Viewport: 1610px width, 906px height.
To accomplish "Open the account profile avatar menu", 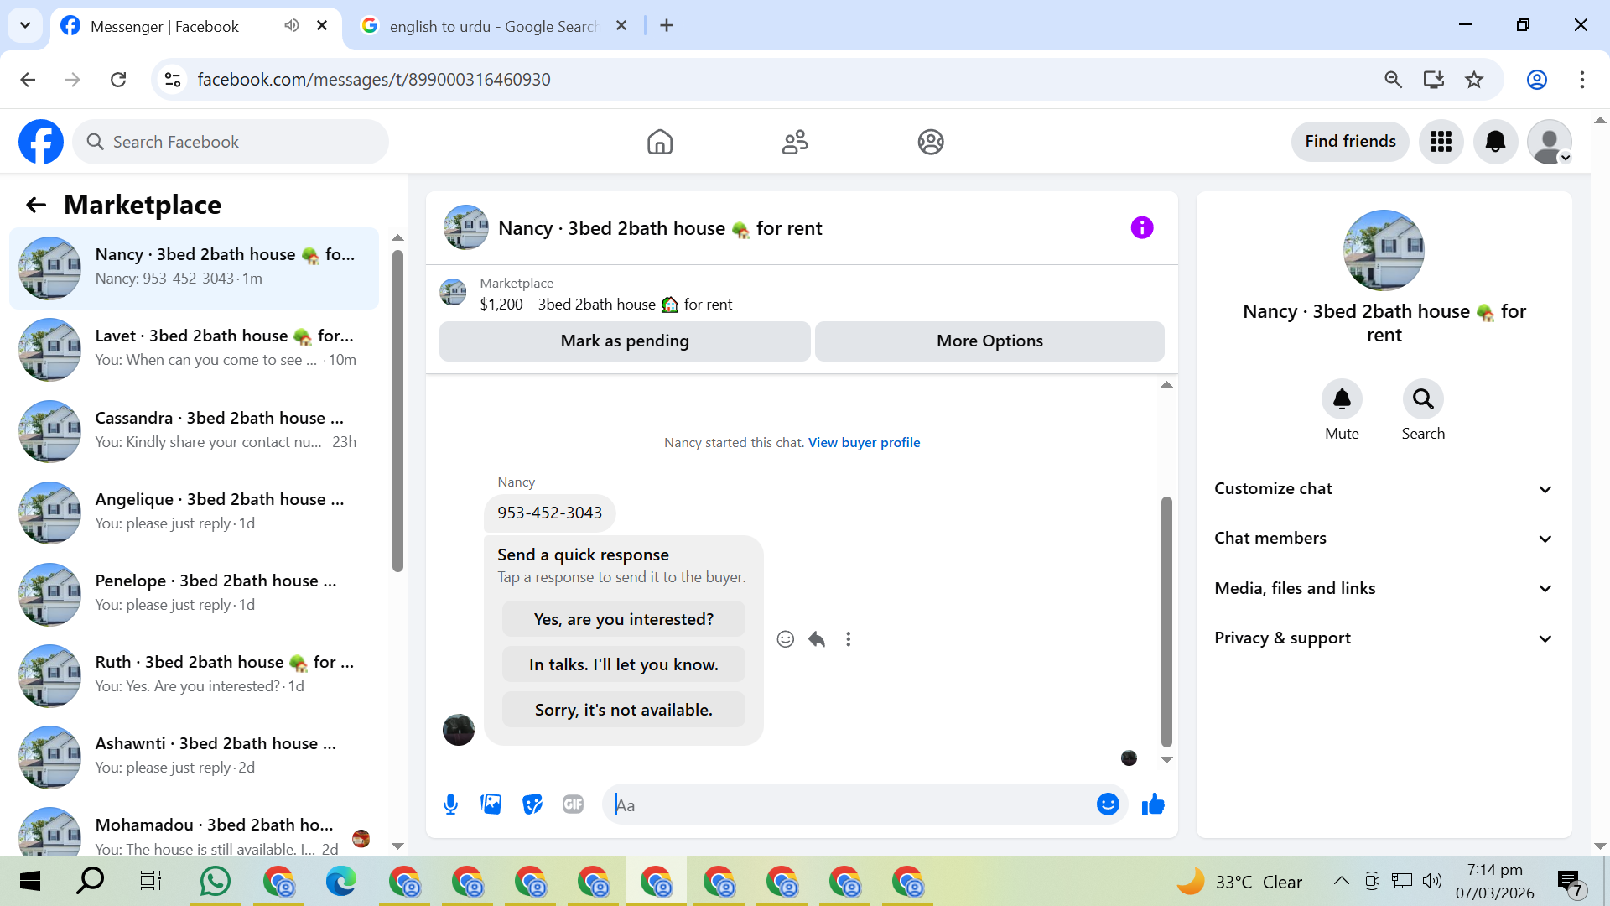I will 1550,142.
